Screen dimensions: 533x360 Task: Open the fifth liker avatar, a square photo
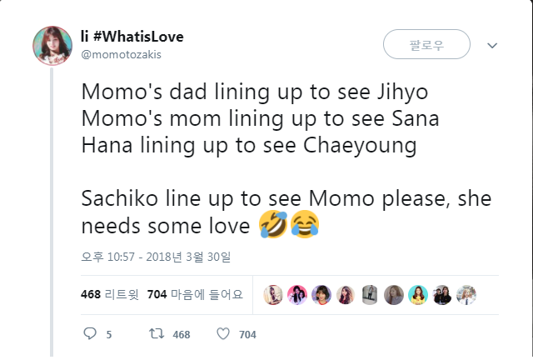pos(370,294)
